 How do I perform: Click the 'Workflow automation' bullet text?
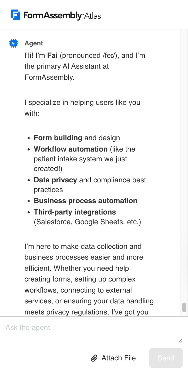click(70, 149)
